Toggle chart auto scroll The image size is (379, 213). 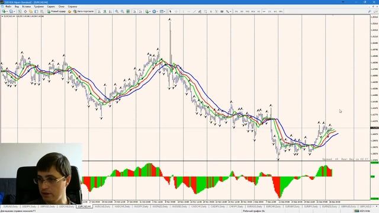(x=134, y=11)
